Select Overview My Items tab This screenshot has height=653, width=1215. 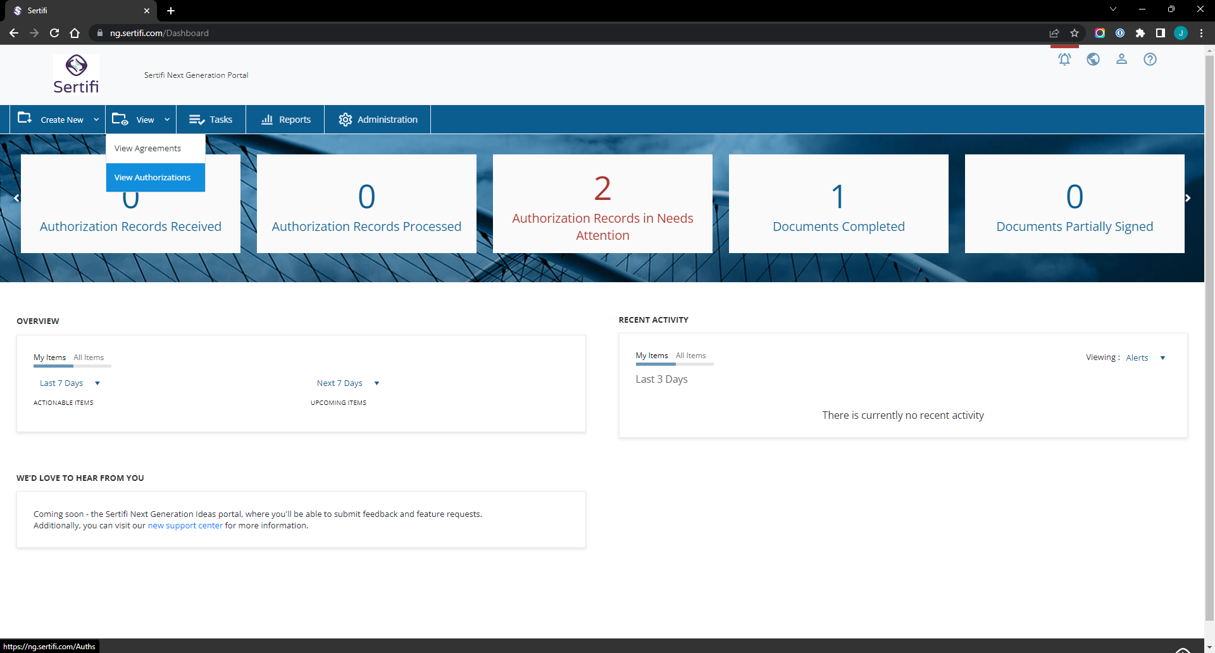point(49,358)
